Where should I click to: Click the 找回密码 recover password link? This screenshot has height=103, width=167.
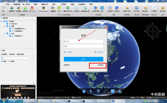click(x=67, y=65)
